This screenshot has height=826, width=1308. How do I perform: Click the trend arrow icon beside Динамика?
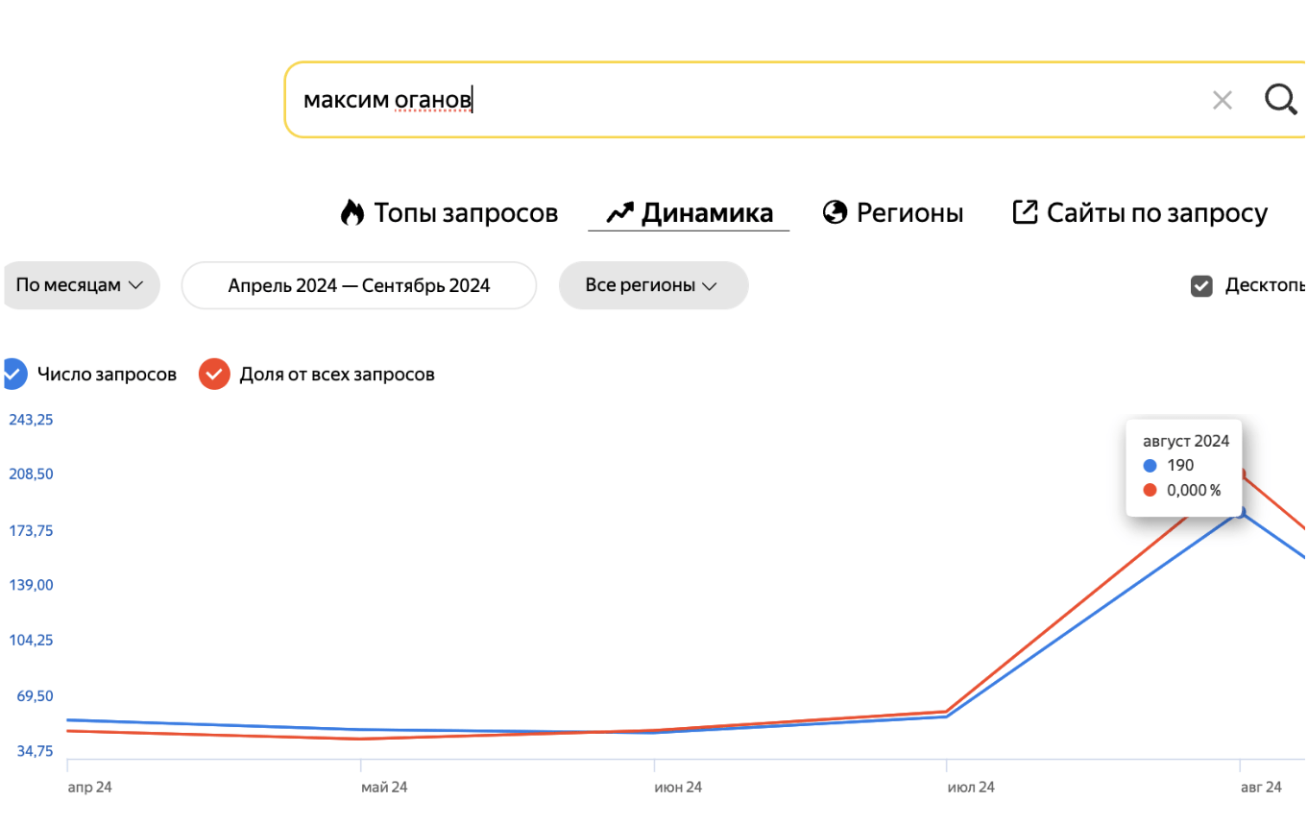(619, 212)
